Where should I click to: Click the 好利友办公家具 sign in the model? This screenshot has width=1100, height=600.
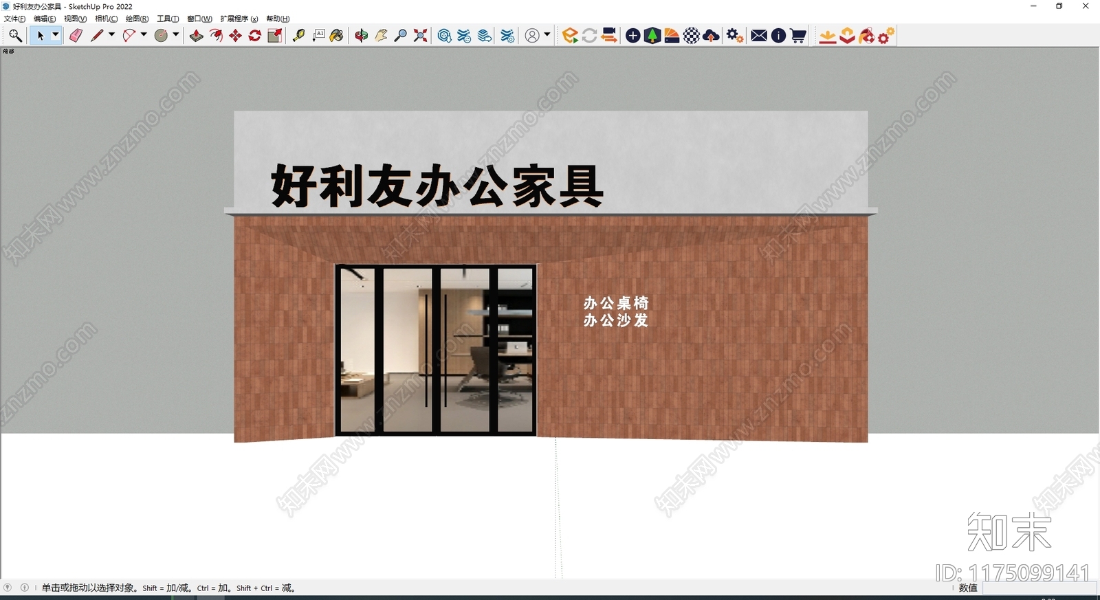point(437,186)
